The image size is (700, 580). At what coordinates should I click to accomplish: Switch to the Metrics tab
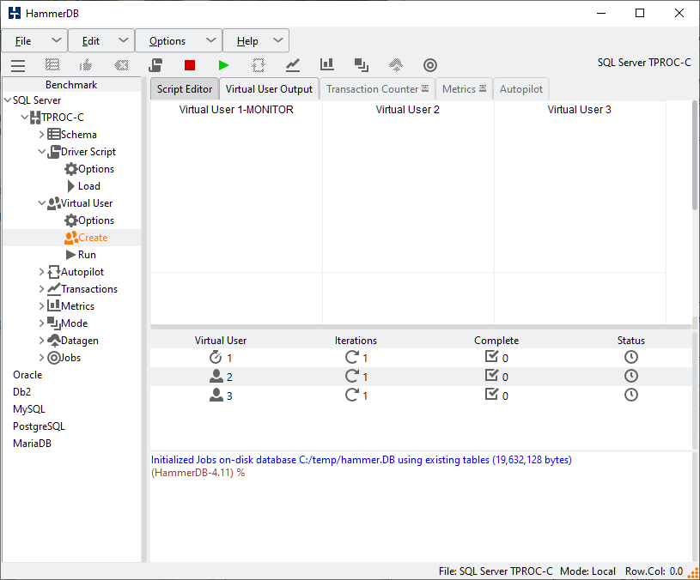coord(465,88)
